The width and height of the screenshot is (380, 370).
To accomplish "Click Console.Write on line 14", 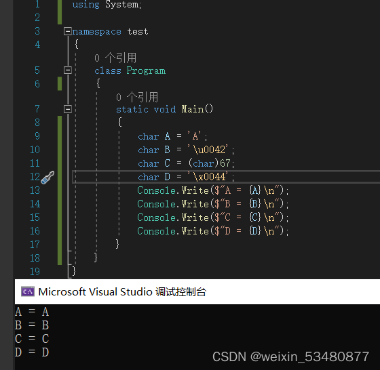I will (173, 204).
